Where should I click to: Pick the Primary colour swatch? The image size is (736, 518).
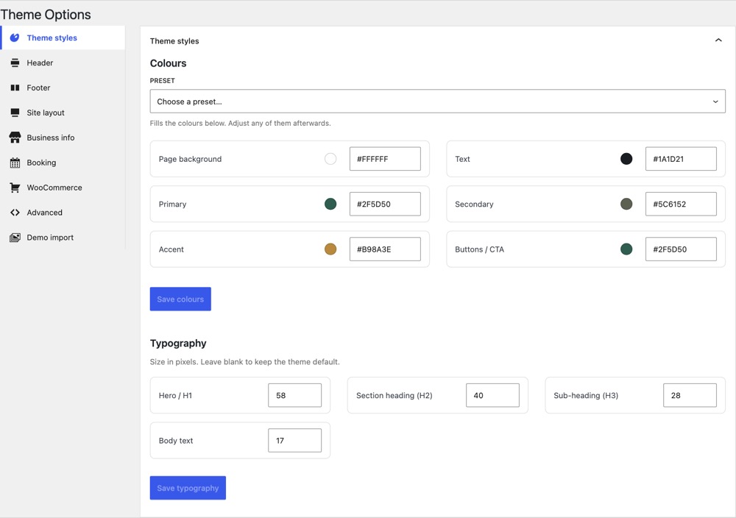330,204
